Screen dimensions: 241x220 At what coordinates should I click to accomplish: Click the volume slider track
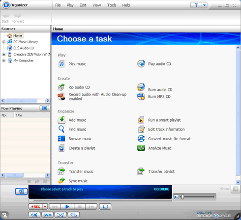(x=198, y=196)
